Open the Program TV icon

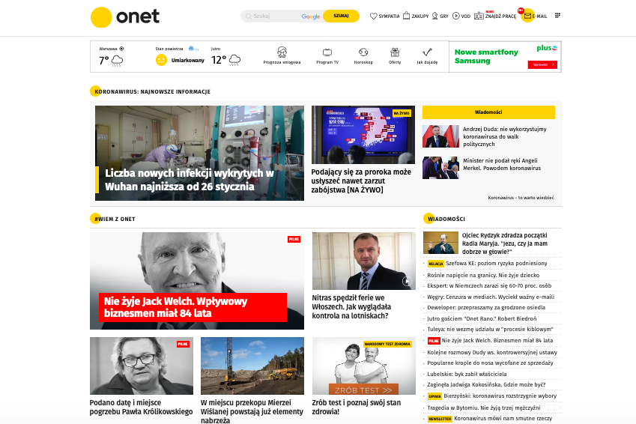click(x=327, y=52)
